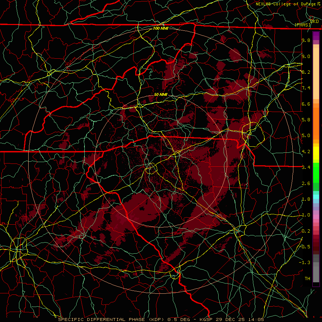Viewport: 322px width, 322px height.
Task: Pick the yellow segment of color bar
Action: click(316, 153)
